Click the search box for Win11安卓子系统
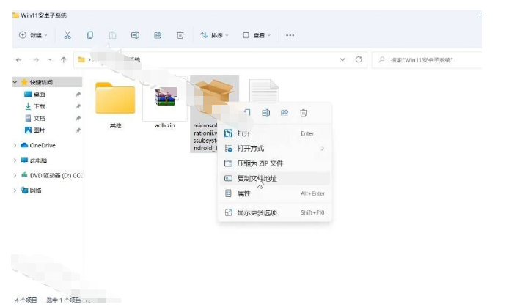The height and width of the screenshot is (307, 528). 427,60
